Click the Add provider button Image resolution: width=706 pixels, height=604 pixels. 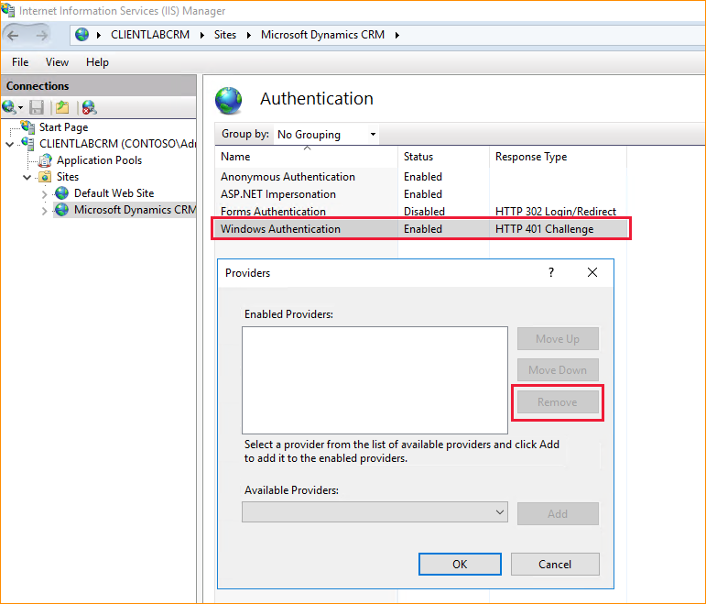pyautogui.click(x=558, y=513)
